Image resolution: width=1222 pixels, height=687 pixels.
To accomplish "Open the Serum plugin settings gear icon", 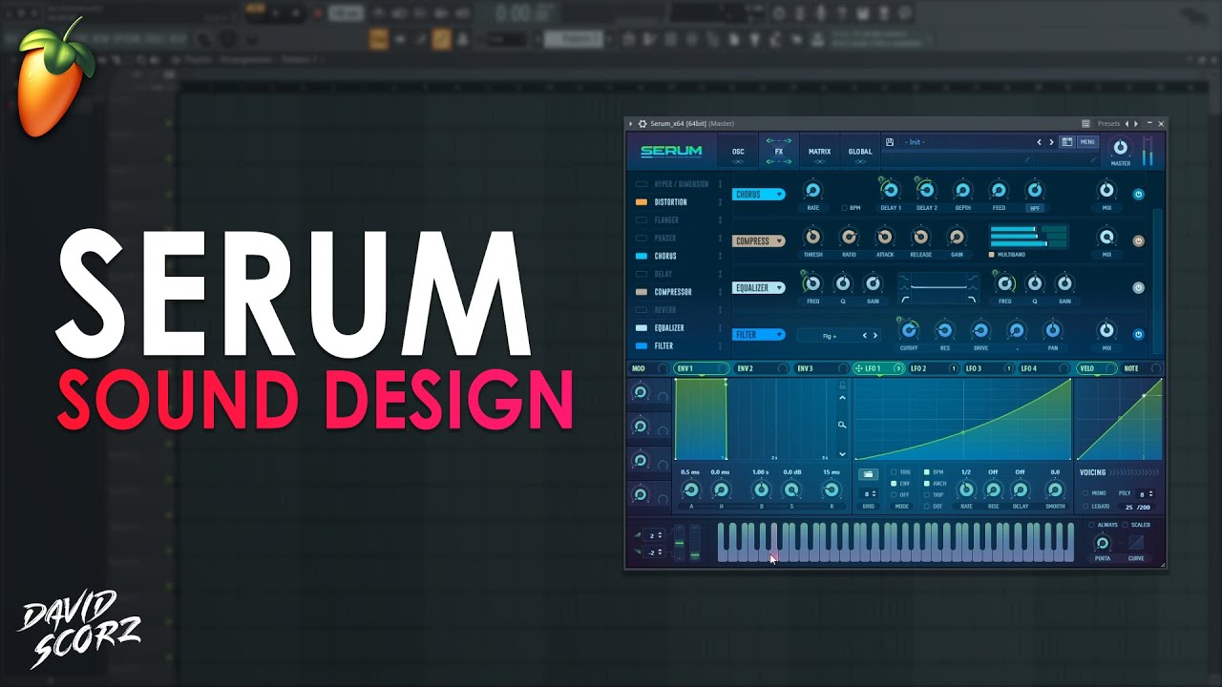I will click(x=643, y=123).
